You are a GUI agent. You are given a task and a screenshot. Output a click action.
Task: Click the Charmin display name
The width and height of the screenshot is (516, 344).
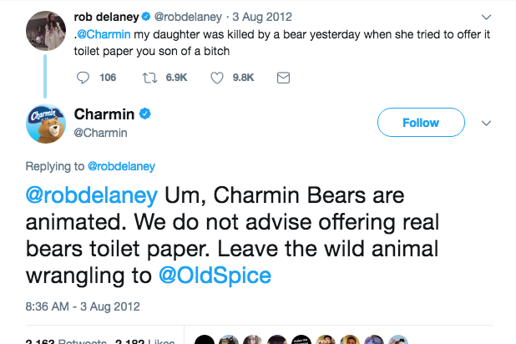104,114
